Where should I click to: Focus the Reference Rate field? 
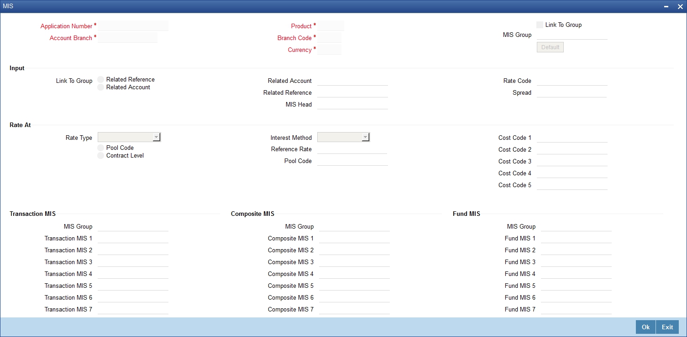point(352,149)
